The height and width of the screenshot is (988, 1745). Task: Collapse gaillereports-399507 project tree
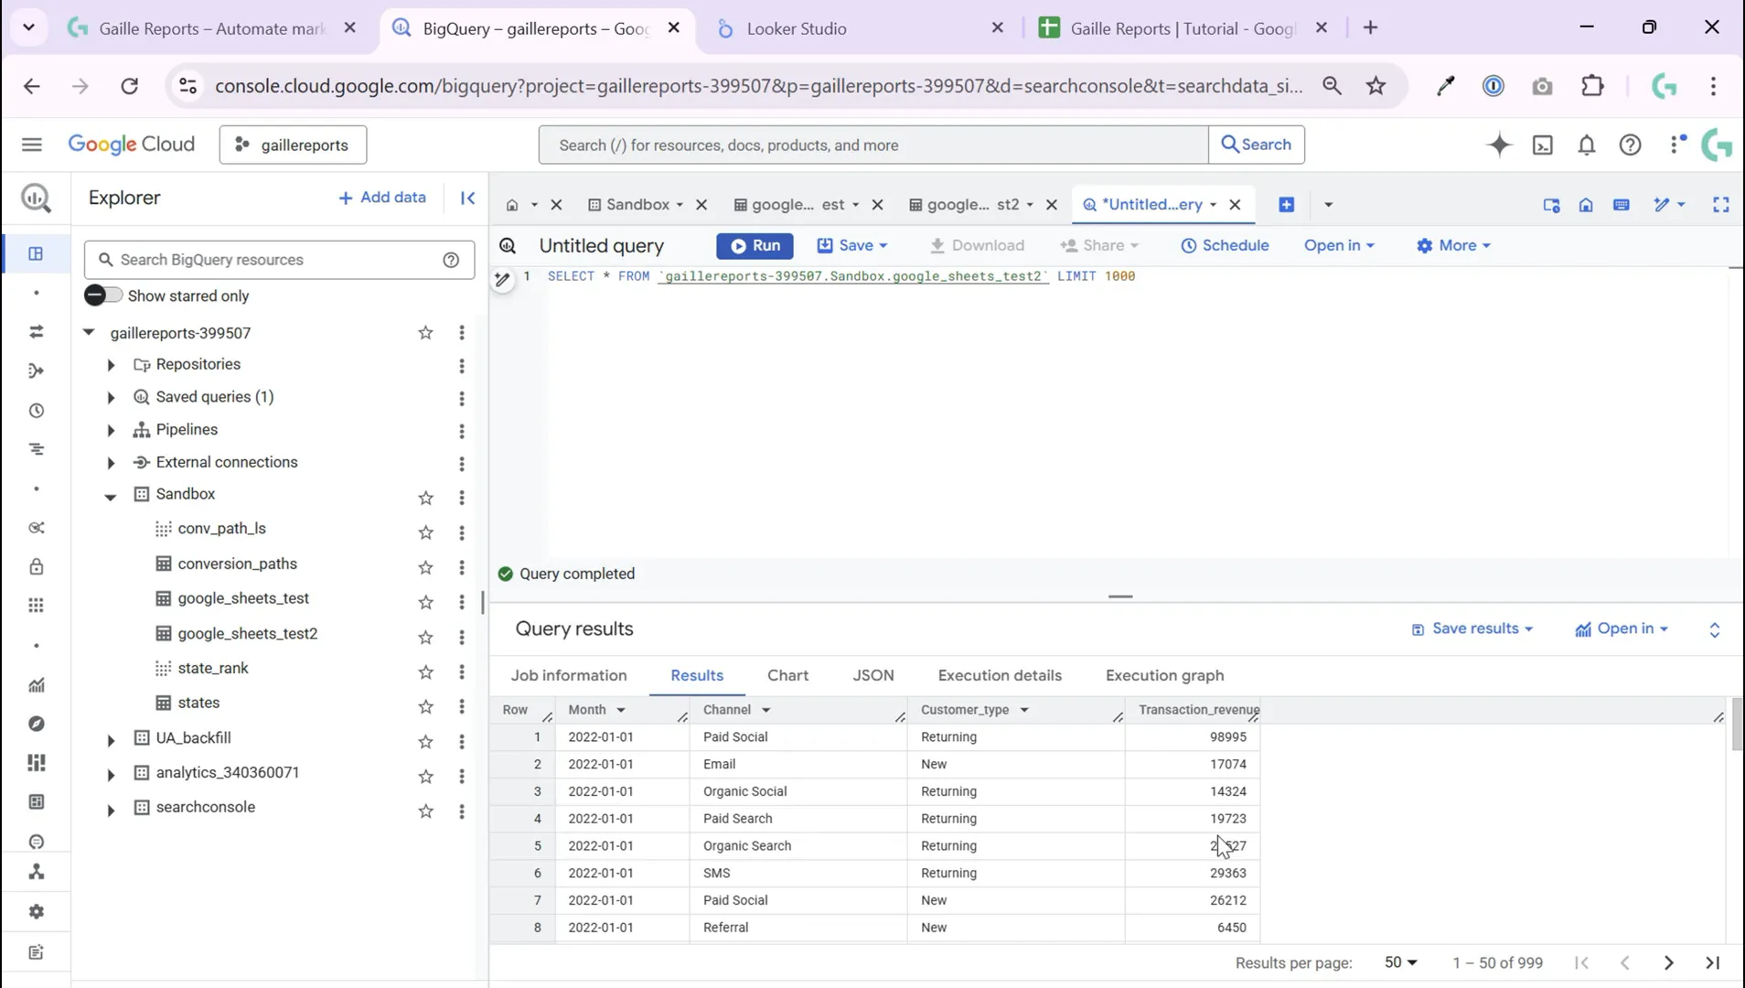(x=89, y=332)
